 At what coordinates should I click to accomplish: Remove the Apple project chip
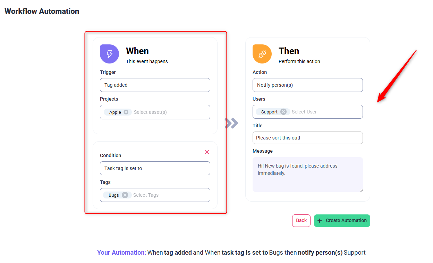click(126, 112)
